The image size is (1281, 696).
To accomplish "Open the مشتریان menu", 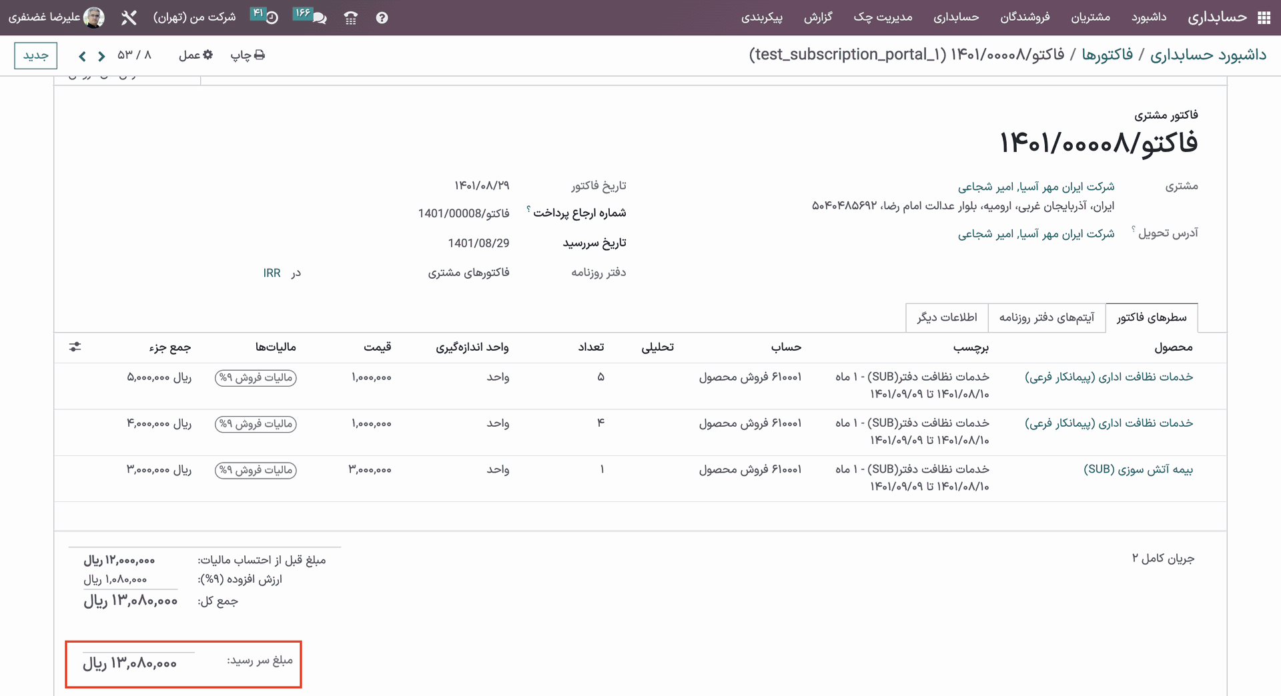I will tap(1090, 17).
